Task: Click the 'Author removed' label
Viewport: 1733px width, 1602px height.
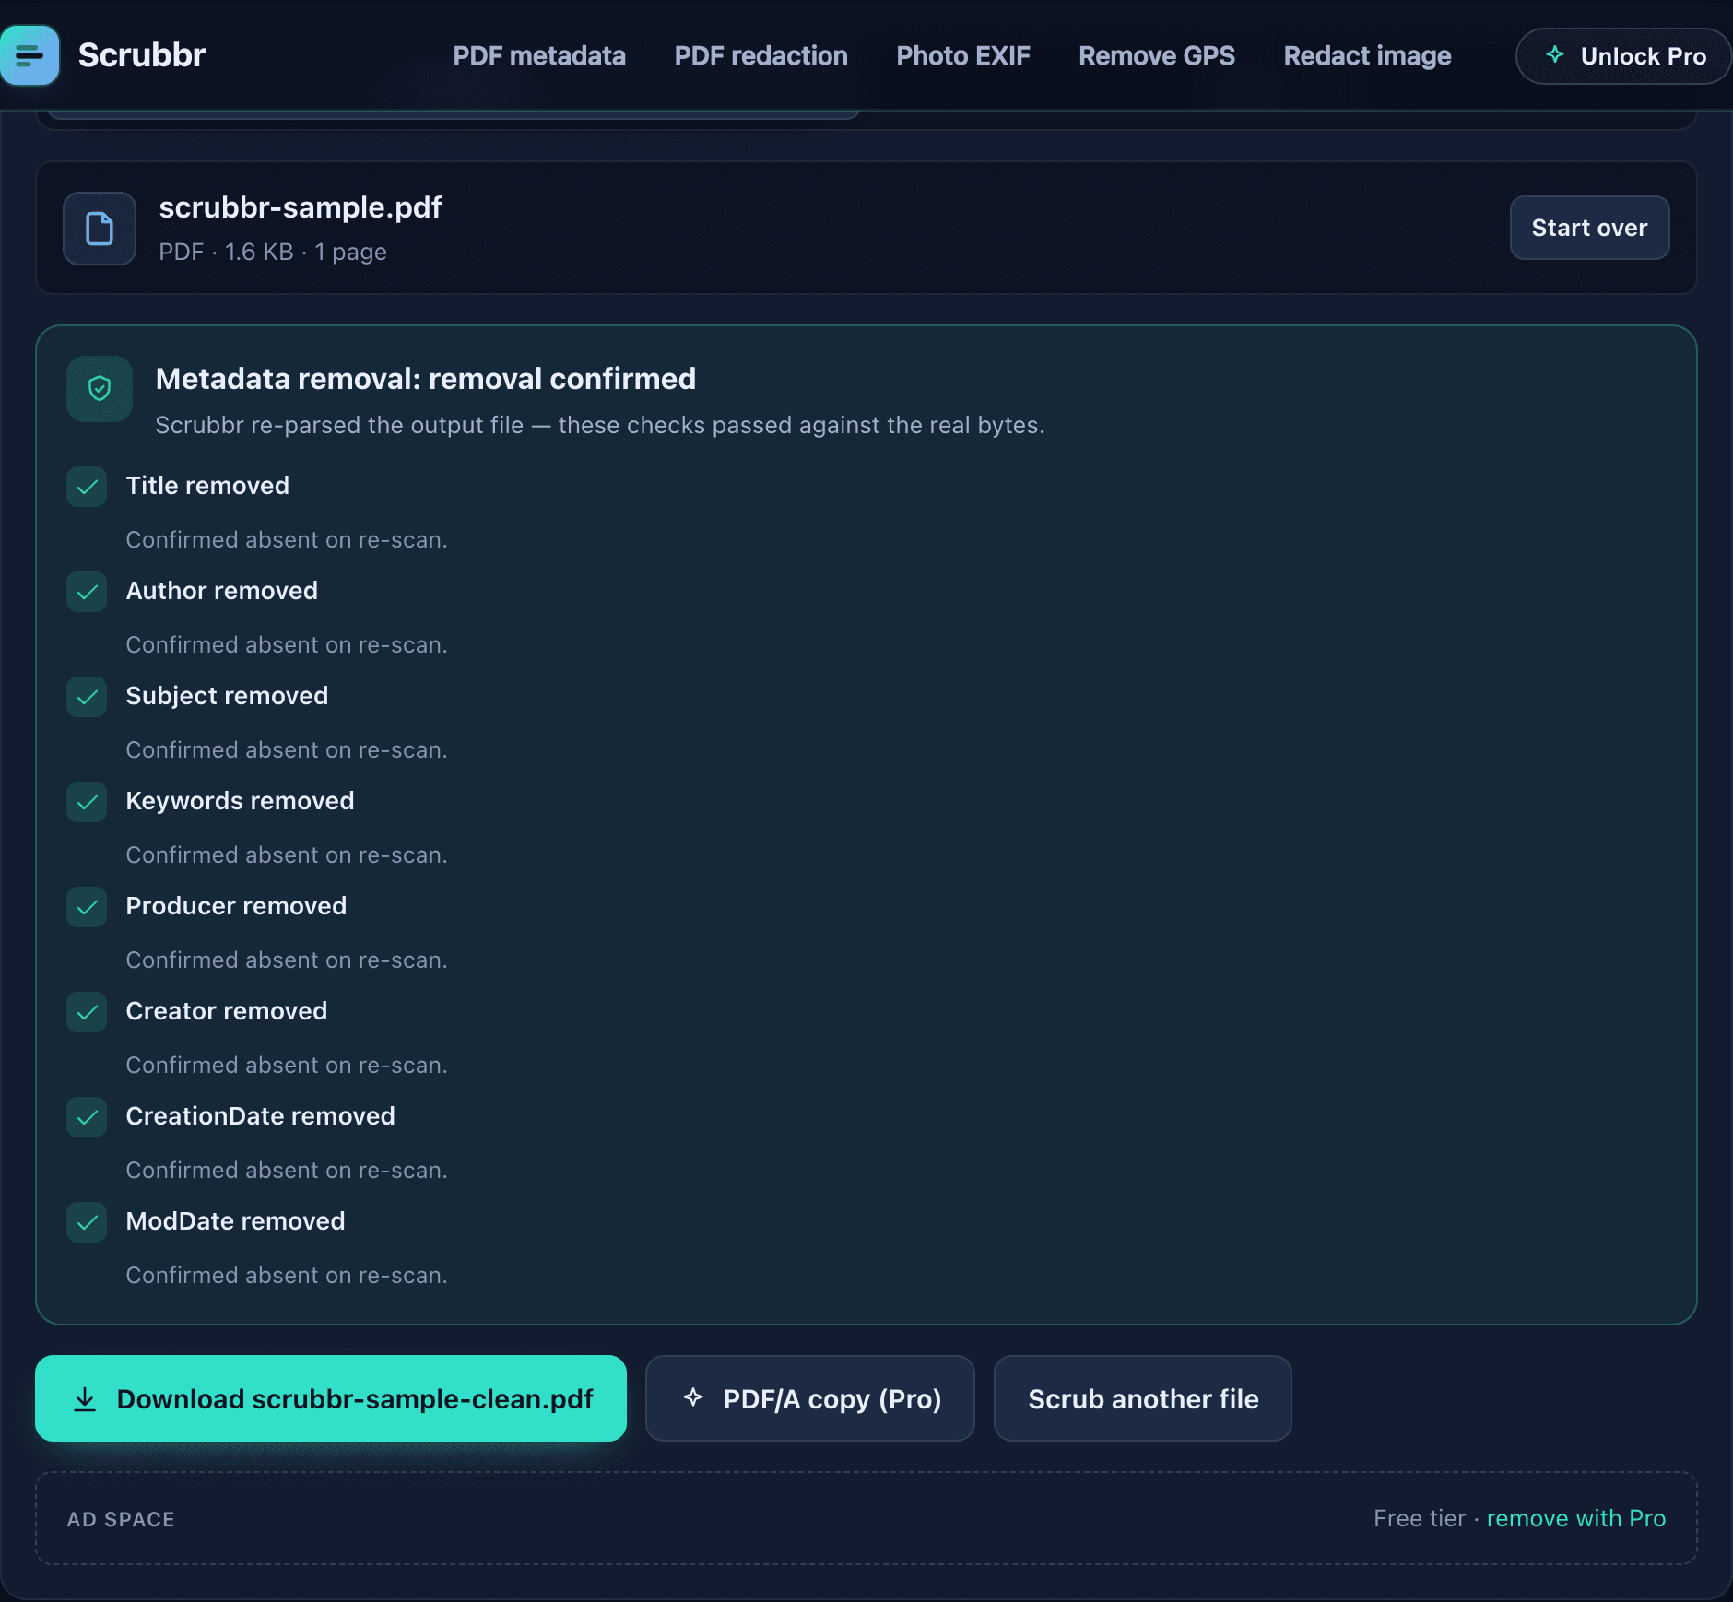Action: (x=222, y=591)
